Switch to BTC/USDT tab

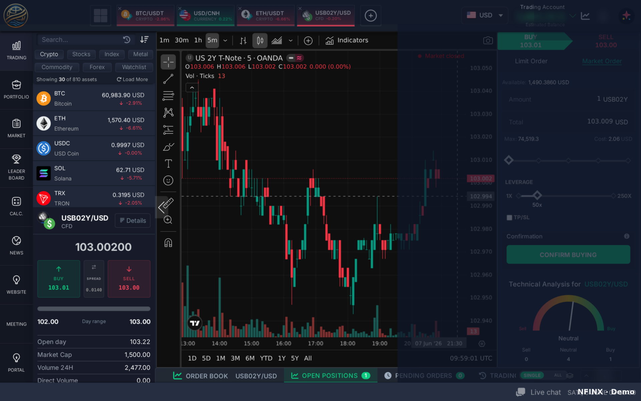pos(146,15)
